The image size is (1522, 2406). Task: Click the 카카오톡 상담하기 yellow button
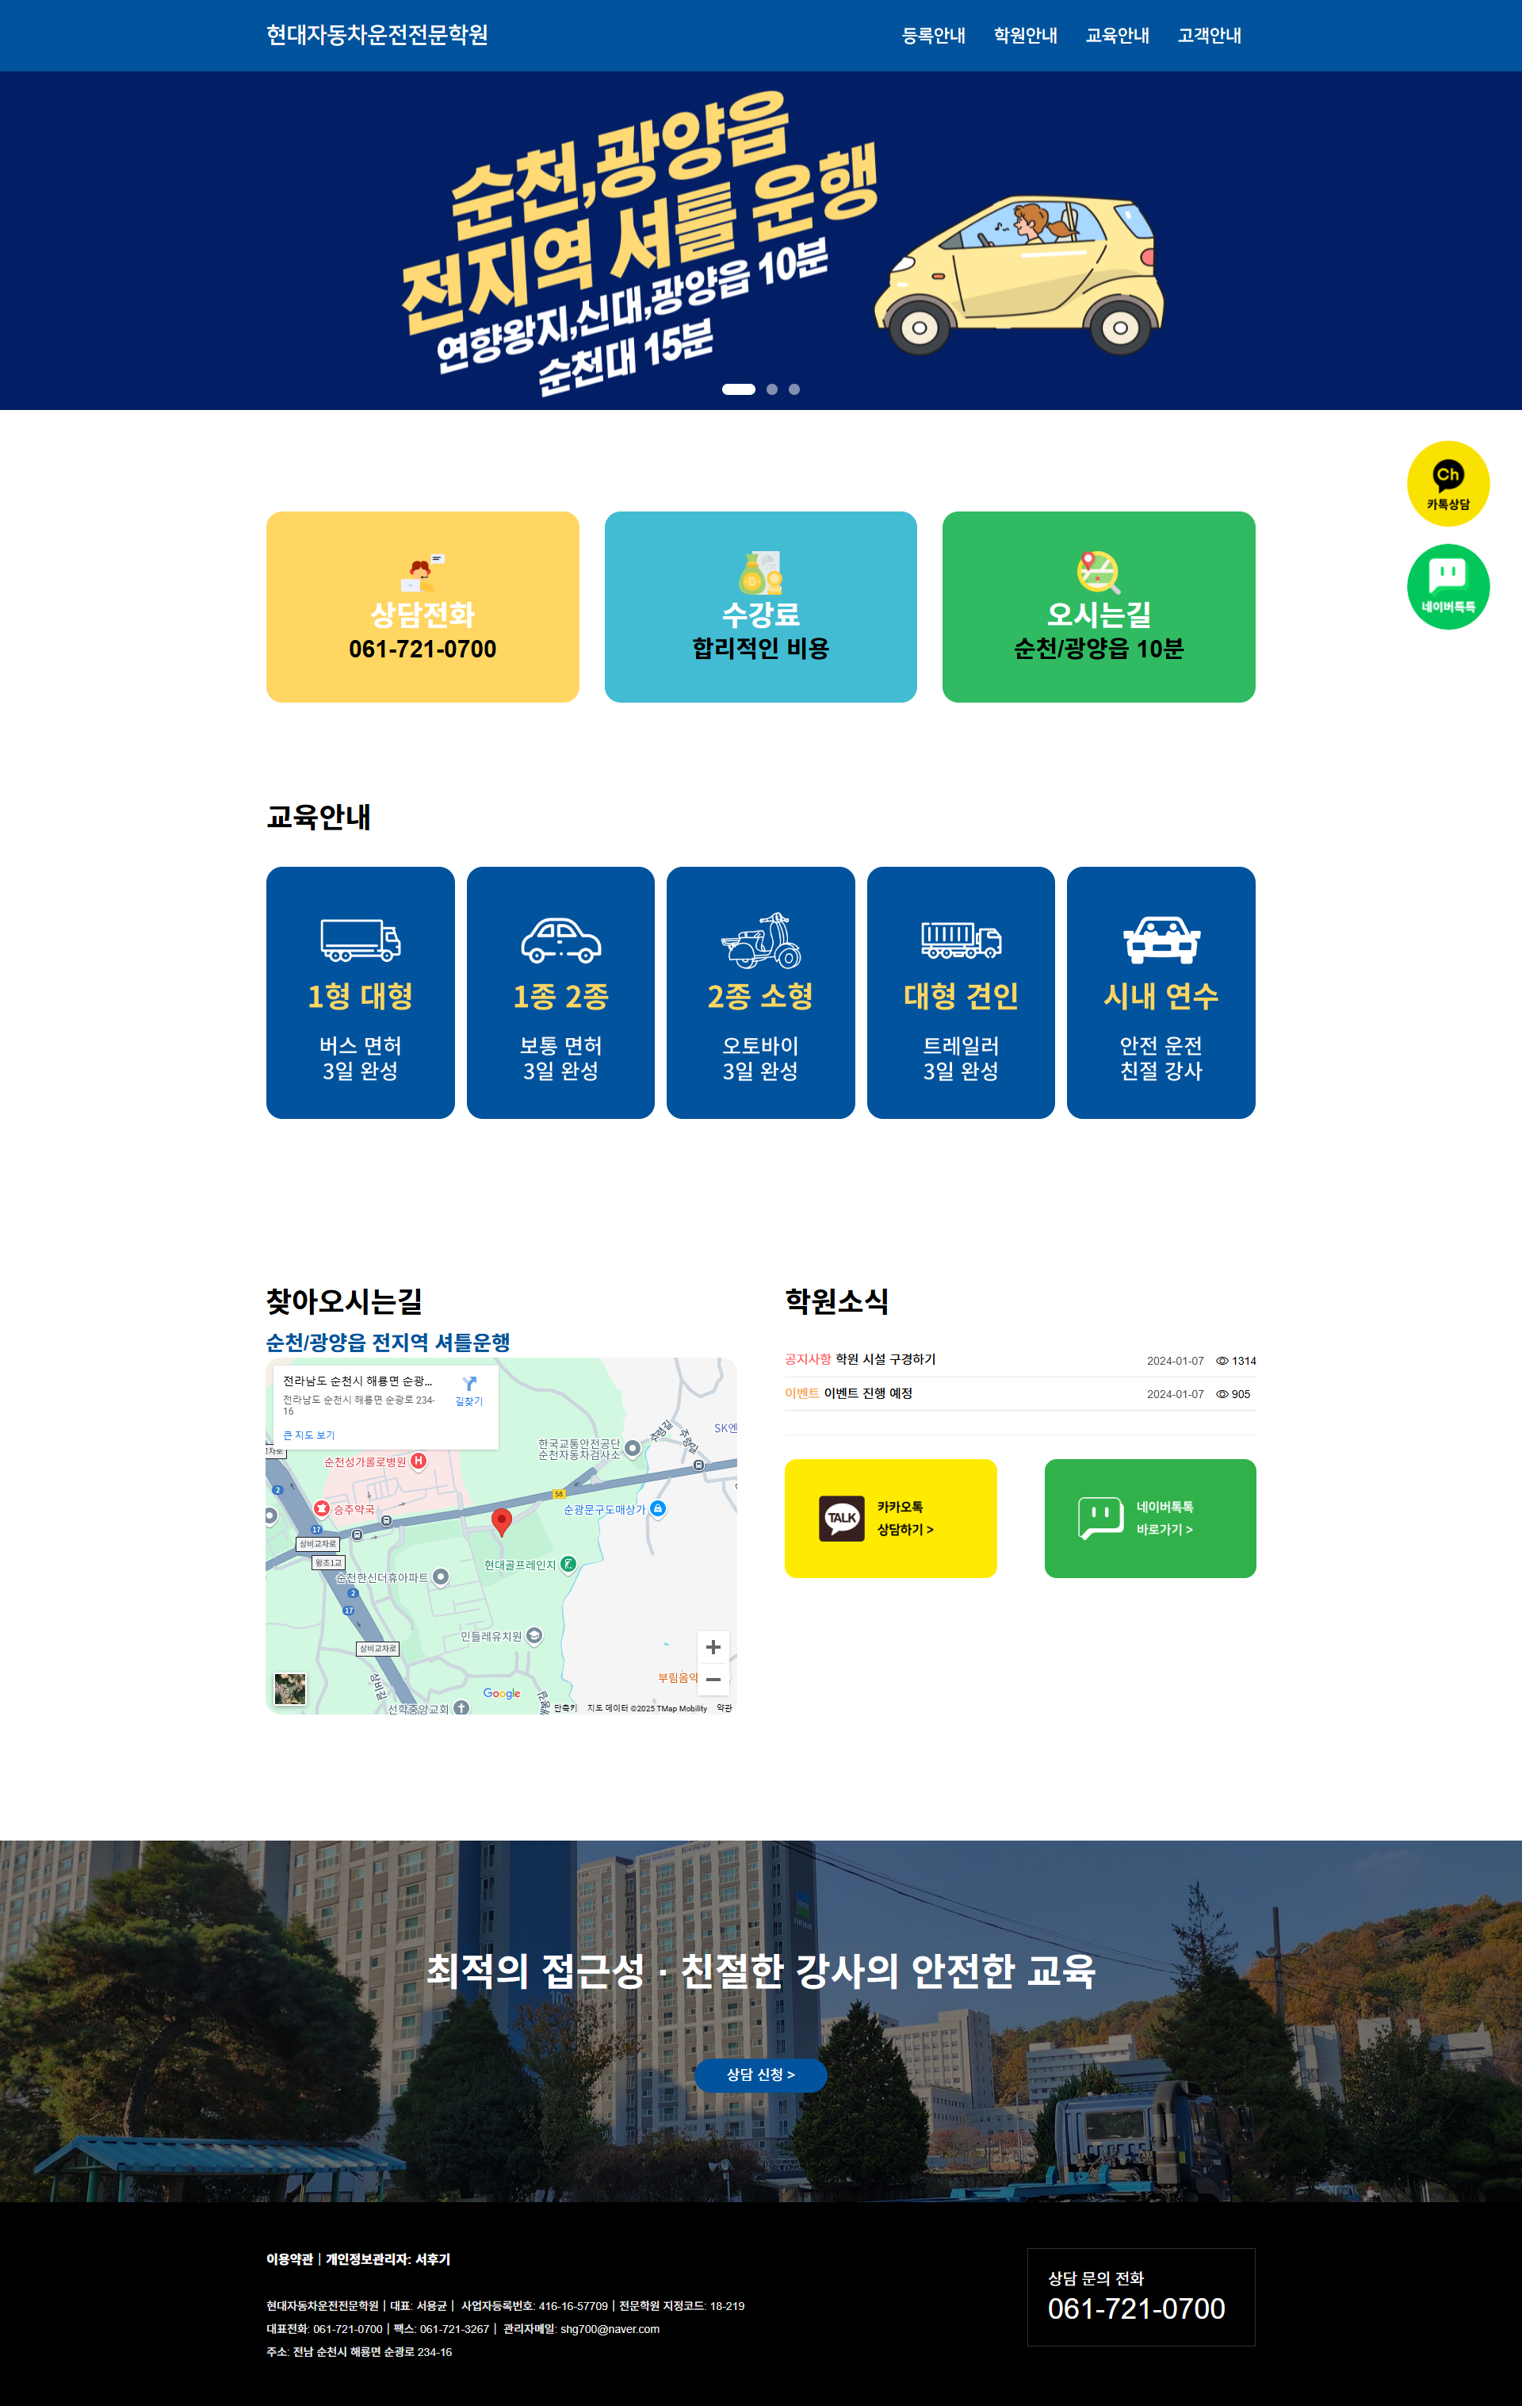click(x=891, y=1518)
